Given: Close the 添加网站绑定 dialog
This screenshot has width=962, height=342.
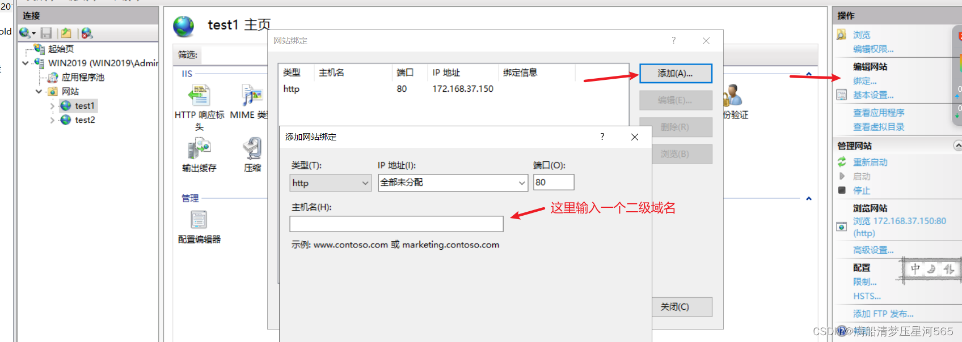Looking at the screenshot, I should pyautogui.click(x=635, y=137).
